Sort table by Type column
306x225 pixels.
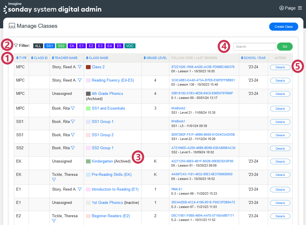point(21,58)
